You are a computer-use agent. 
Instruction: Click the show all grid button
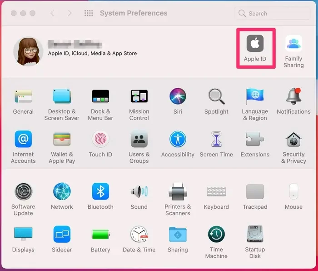point(89,13)
